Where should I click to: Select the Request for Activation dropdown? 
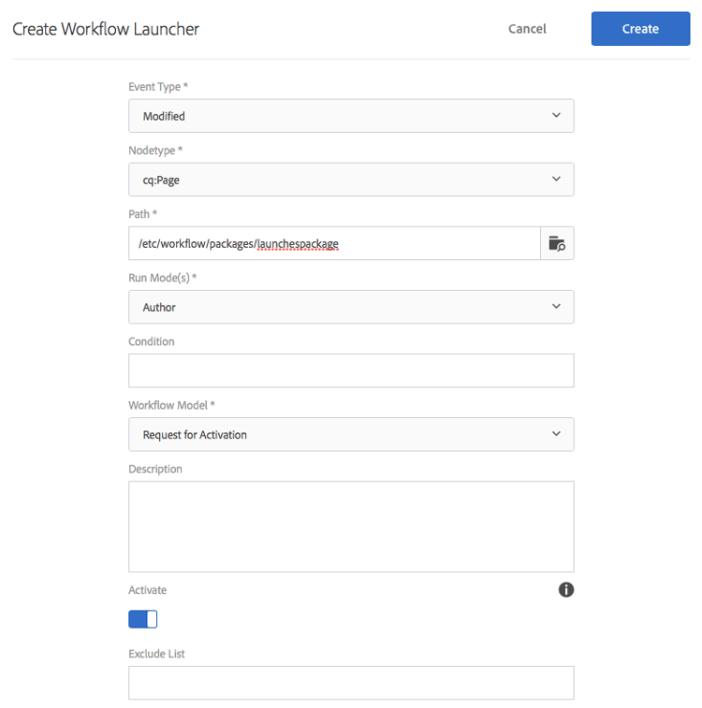(x=351, y=434)
